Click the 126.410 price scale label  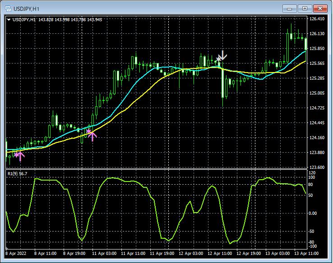pyautogui.click(x=317, y=18)
